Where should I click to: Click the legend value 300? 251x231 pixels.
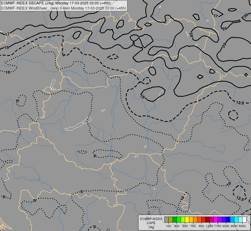tap(177, 226)
